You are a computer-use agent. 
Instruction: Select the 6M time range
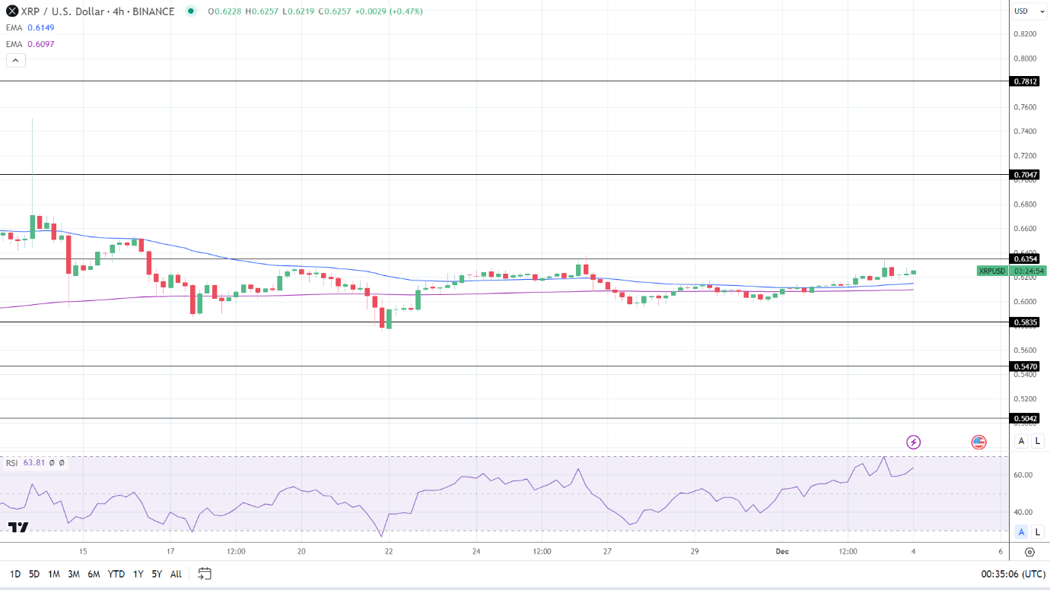point(94,574)
